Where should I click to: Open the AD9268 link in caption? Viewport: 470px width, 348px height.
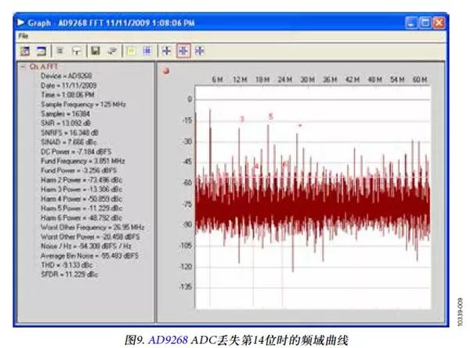168,340
